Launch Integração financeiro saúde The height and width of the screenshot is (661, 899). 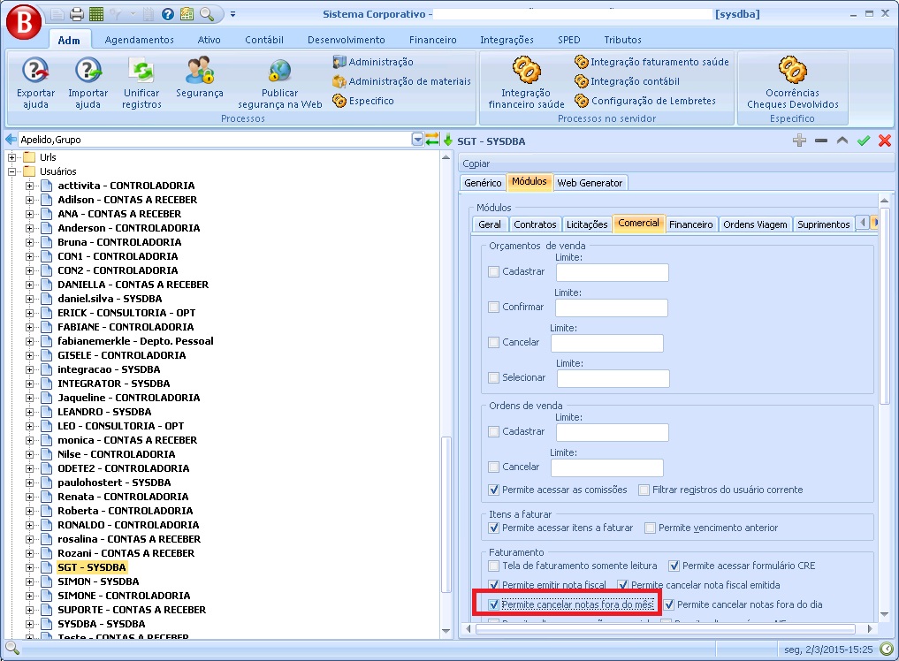526,71
